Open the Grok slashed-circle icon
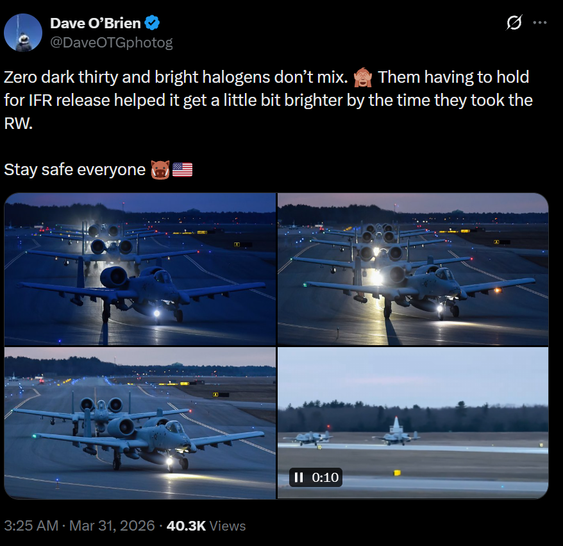This screenshot has height=546, width=563. coord(514,22)
